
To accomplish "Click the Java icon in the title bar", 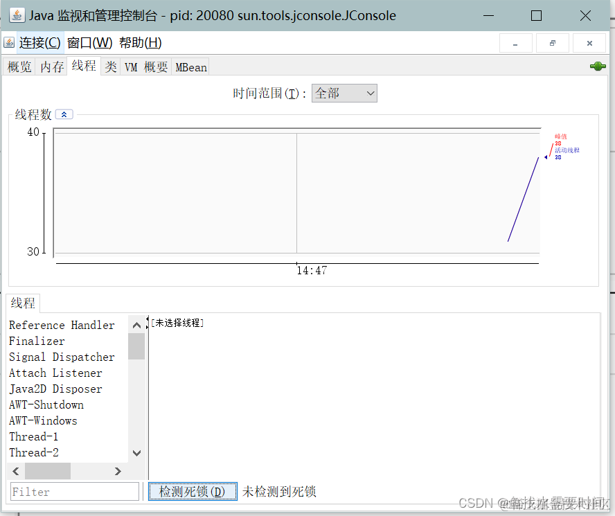I will click(x=17, y=15).
